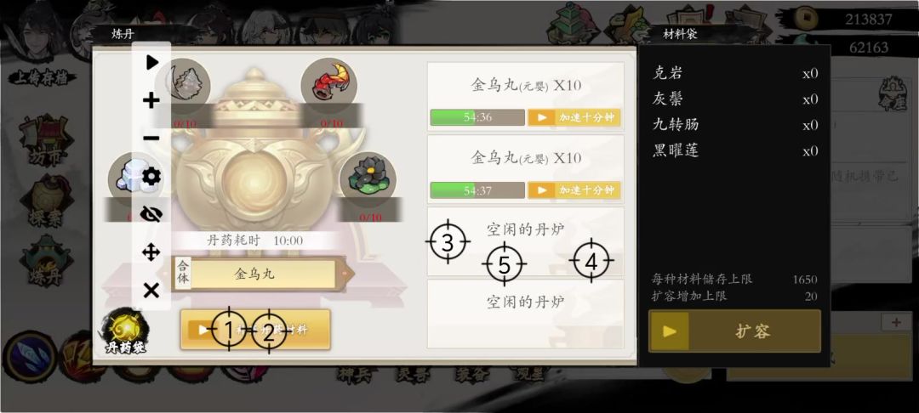Click the minus icon in the floating toolbar
This screenshot has width=919, height=413.
click(x=151, y=138)
